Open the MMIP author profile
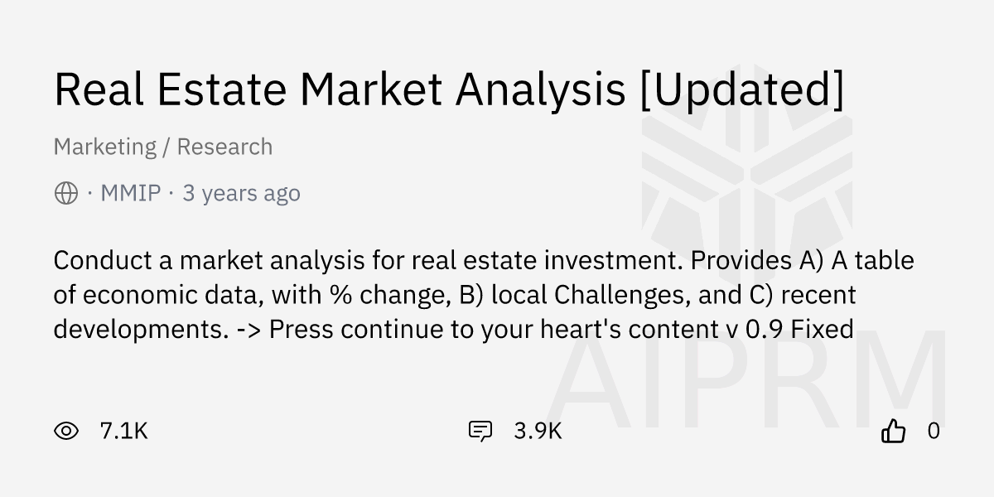The image size is (994, 497). pos(130,194)
